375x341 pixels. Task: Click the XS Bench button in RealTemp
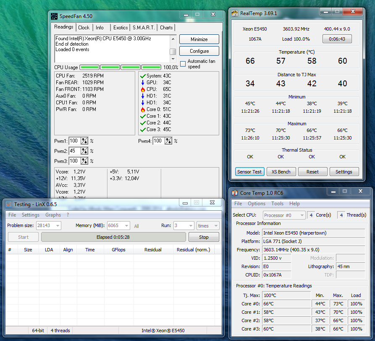pyautogui.click(x=281, y=172)
